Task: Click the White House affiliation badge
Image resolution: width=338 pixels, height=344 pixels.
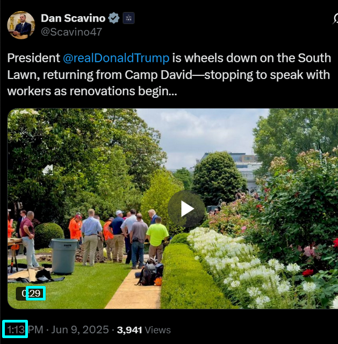Action: (128, 18)
